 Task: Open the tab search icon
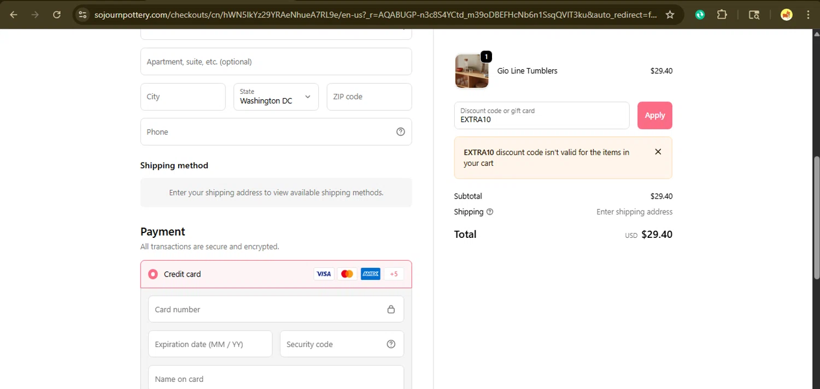click(754, 15)
